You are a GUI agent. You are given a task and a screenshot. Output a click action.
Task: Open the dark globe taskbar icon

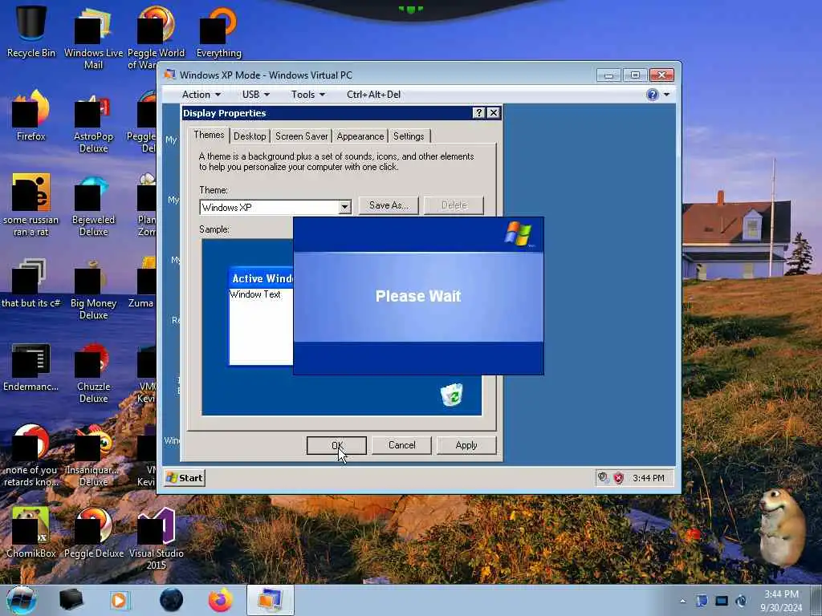[x=171, y=600]
